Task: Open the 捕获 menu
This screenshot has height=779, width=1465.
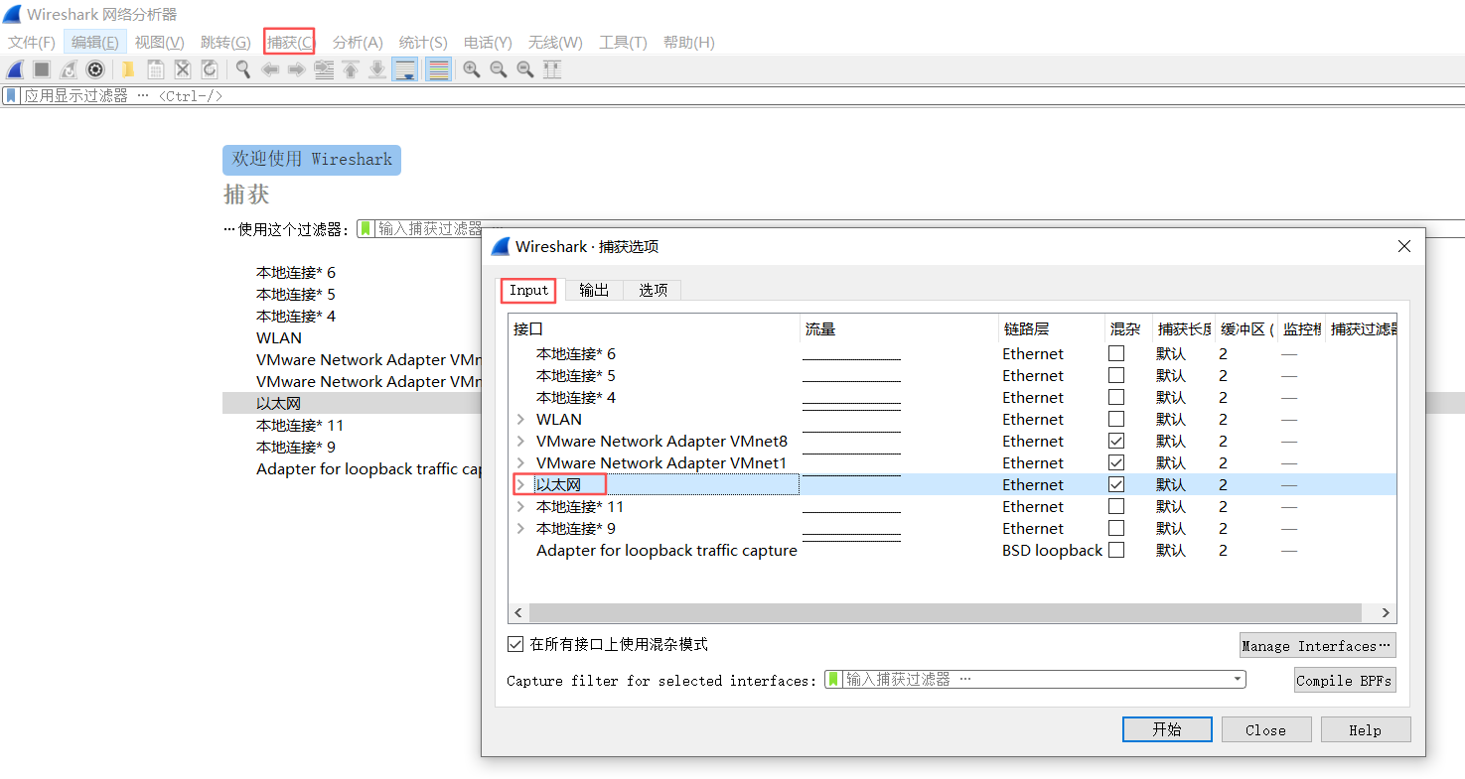Action: [x=290, y=42]
